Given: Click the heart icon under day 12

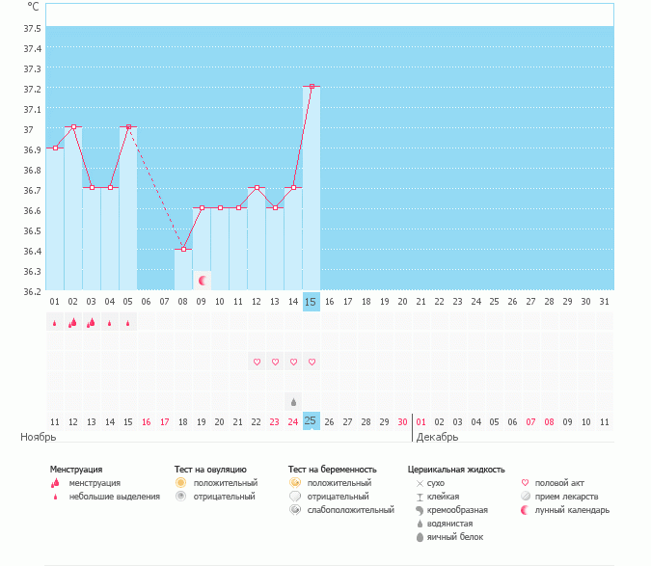Looking at the screenshot, I should [257, 362].
